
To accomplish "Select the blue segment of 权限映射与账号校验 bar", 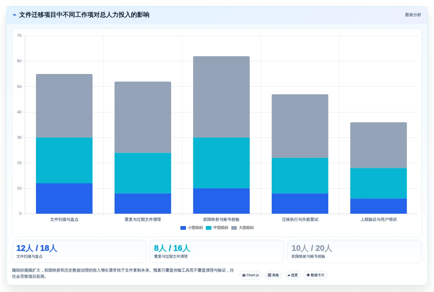I will (x=221, y=201).
